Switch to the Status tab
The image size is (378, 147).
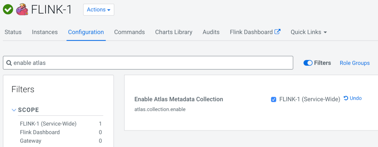pos(13,32)
